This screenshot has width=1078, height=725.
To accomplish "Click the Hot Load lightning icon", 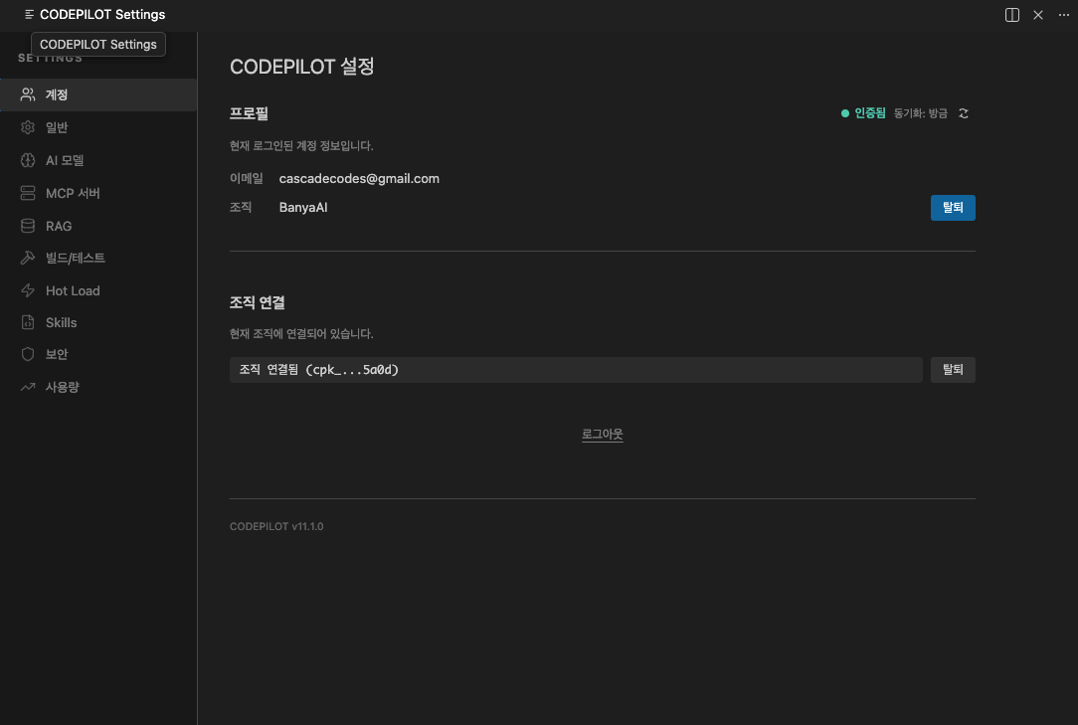I will (x=28, y=290).
